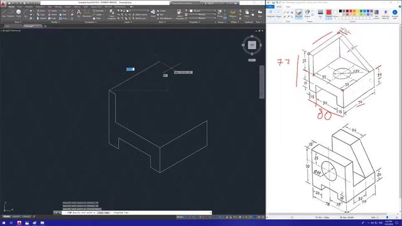Screen dimensions: 402x226
Task: Open the Home tab in AutoCAD ribbon
Action: pos(11,7)
